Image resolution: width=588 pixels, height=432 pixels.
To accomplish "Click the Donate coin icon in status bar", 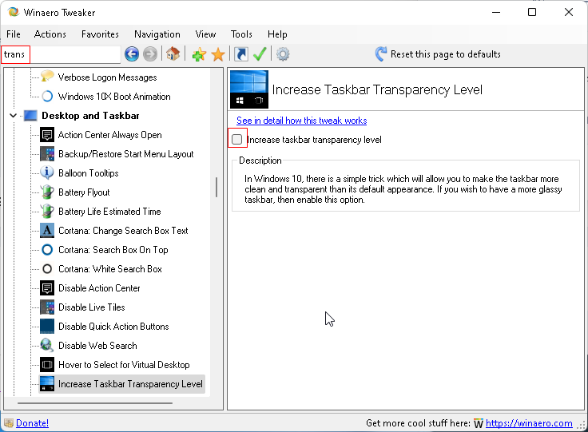I will pos(9,423).
